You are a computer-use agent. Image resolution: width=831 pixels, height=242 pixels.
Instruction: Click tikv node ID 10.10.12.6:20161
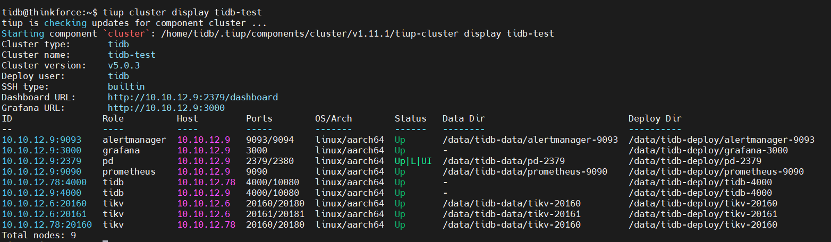point(44,214)
